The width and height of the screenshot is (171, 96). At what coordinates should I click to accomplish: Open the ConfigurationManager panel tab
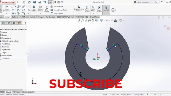[x=9, y=23]
